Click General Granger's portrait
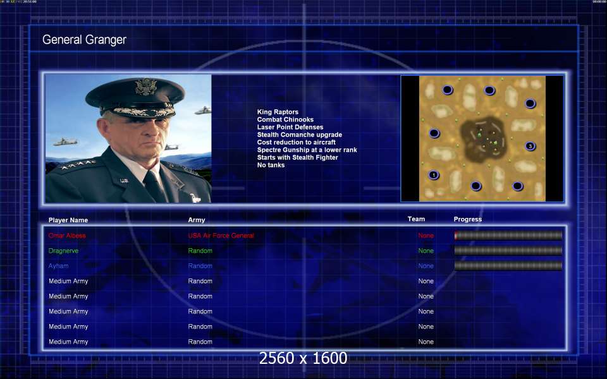Screen dimensions: 607x379 (x=128, y=138)
